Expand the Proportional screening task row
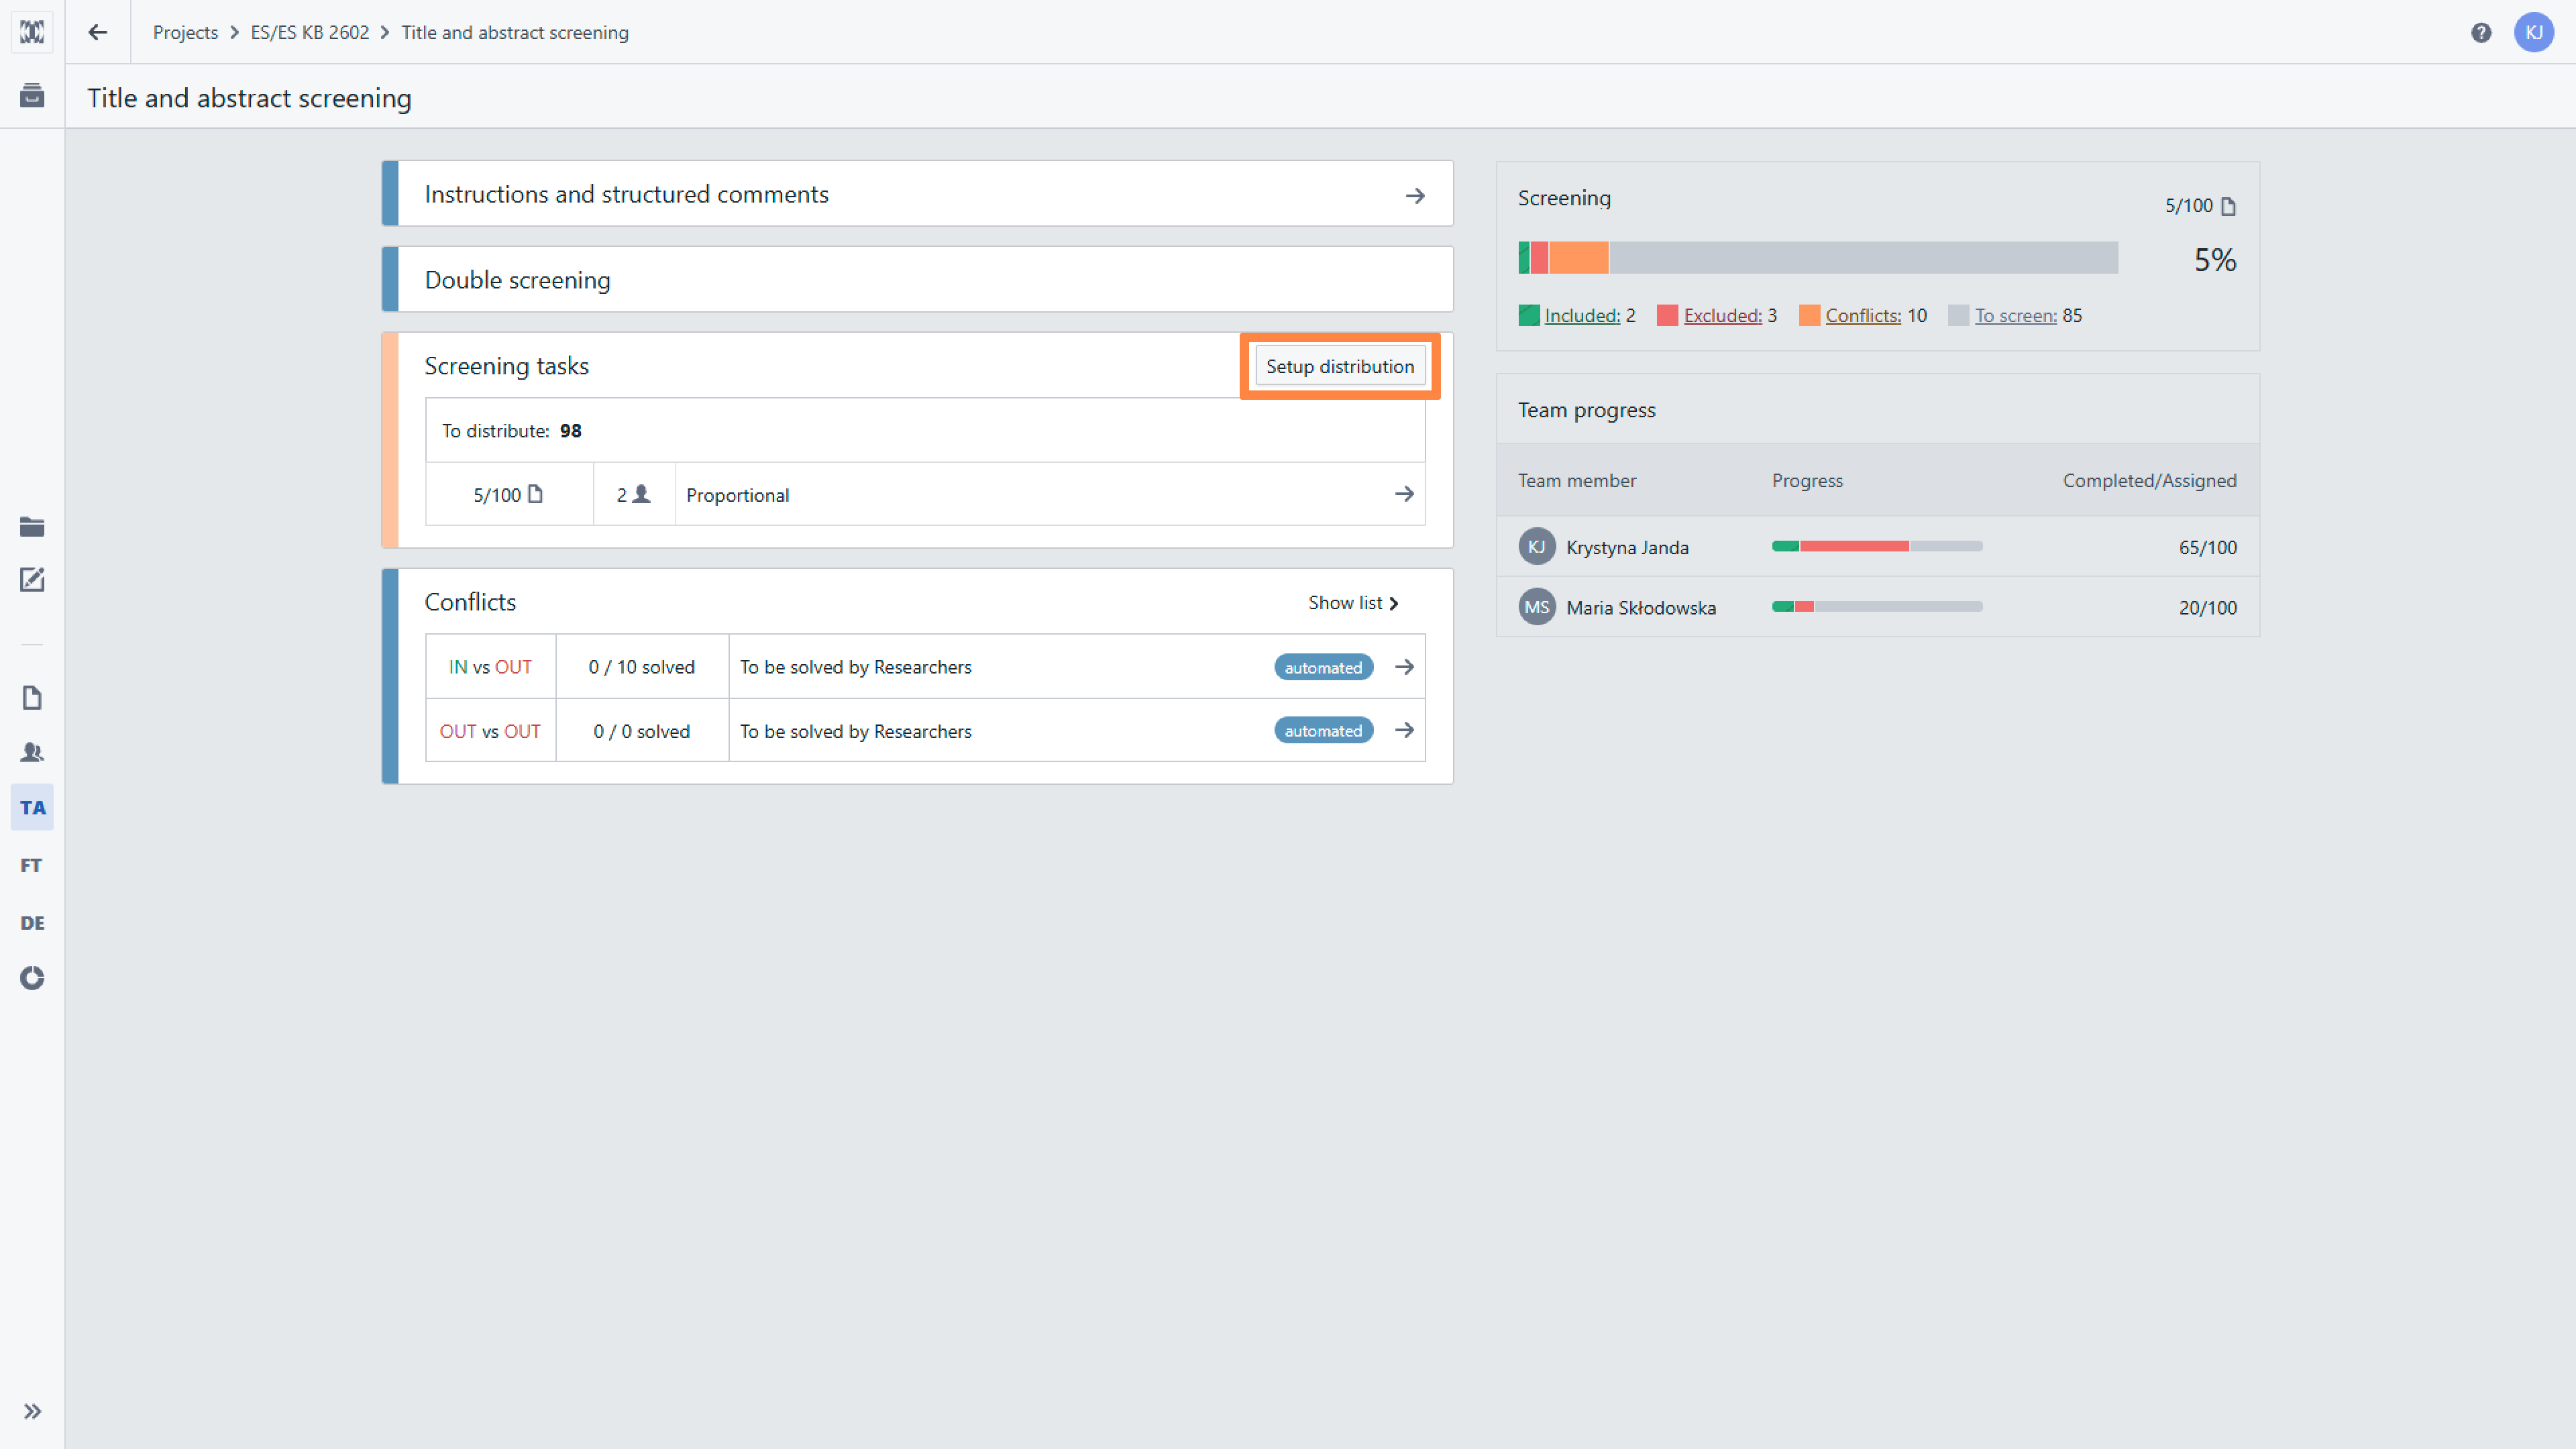The height and width of the screenshot is (1449, 2576). pyautogui.click(x=1404, y=494)
